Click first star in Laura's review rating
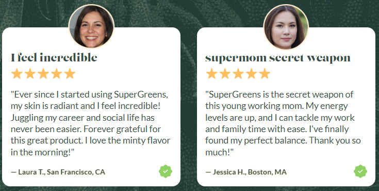379x191 pixels. 17,73
